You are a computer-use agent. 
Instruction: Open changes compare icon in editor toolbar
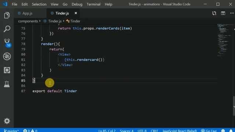214,13
